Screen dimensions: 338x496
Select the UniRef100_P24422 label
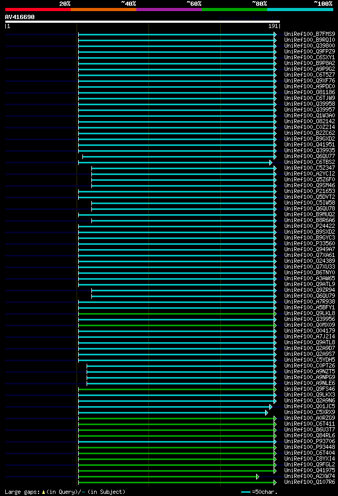coord(309,226)
